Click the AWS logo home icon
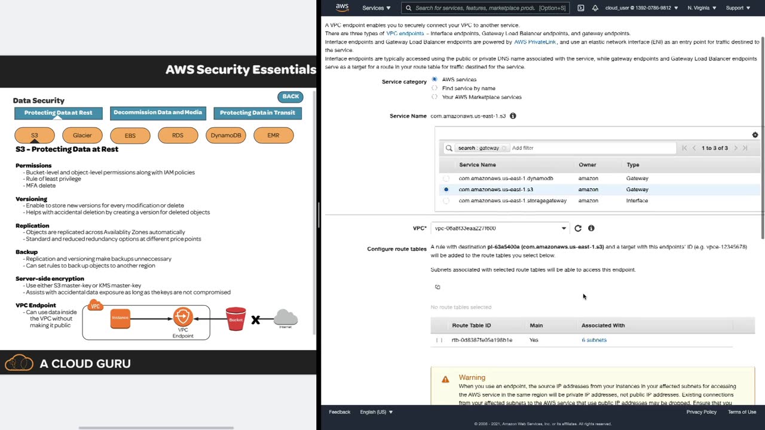 [342, 8]
